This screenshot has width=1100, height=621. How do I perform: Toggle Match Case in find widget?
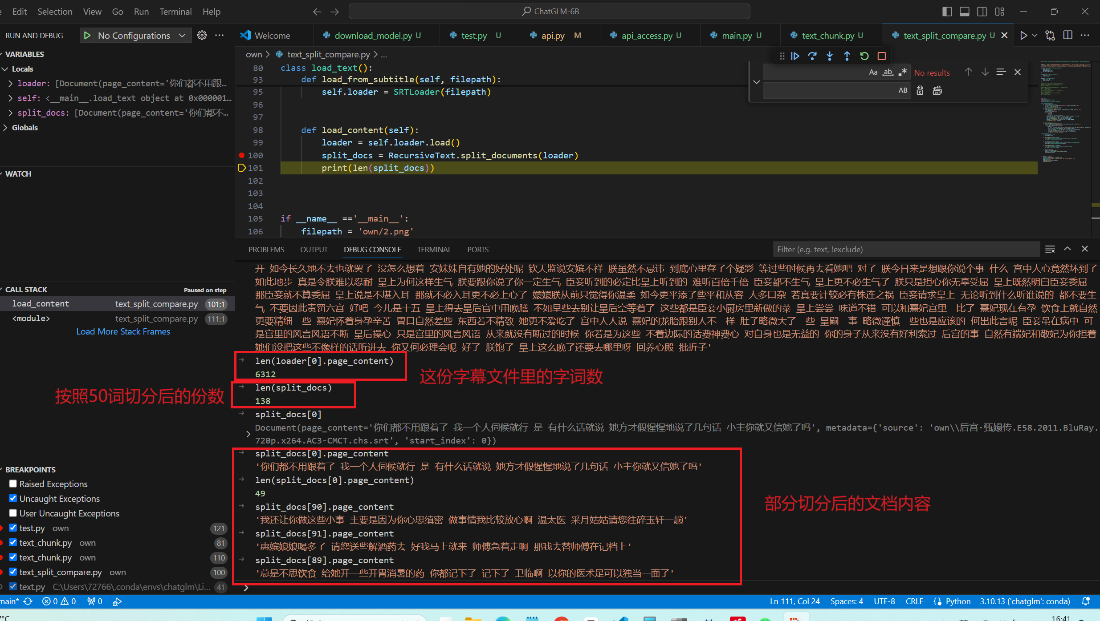(873, 73)
